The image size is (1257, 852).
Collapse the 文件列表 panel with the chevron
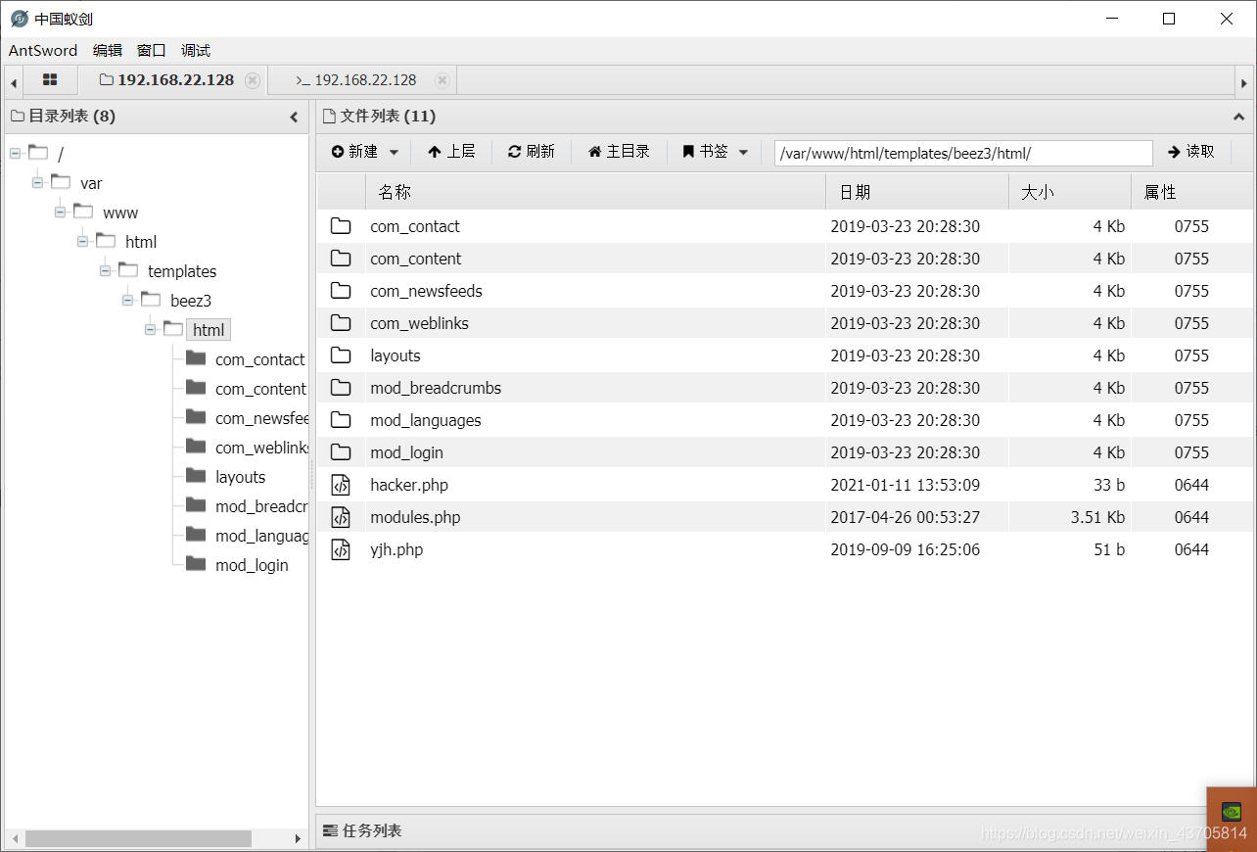click(1238, 117)
